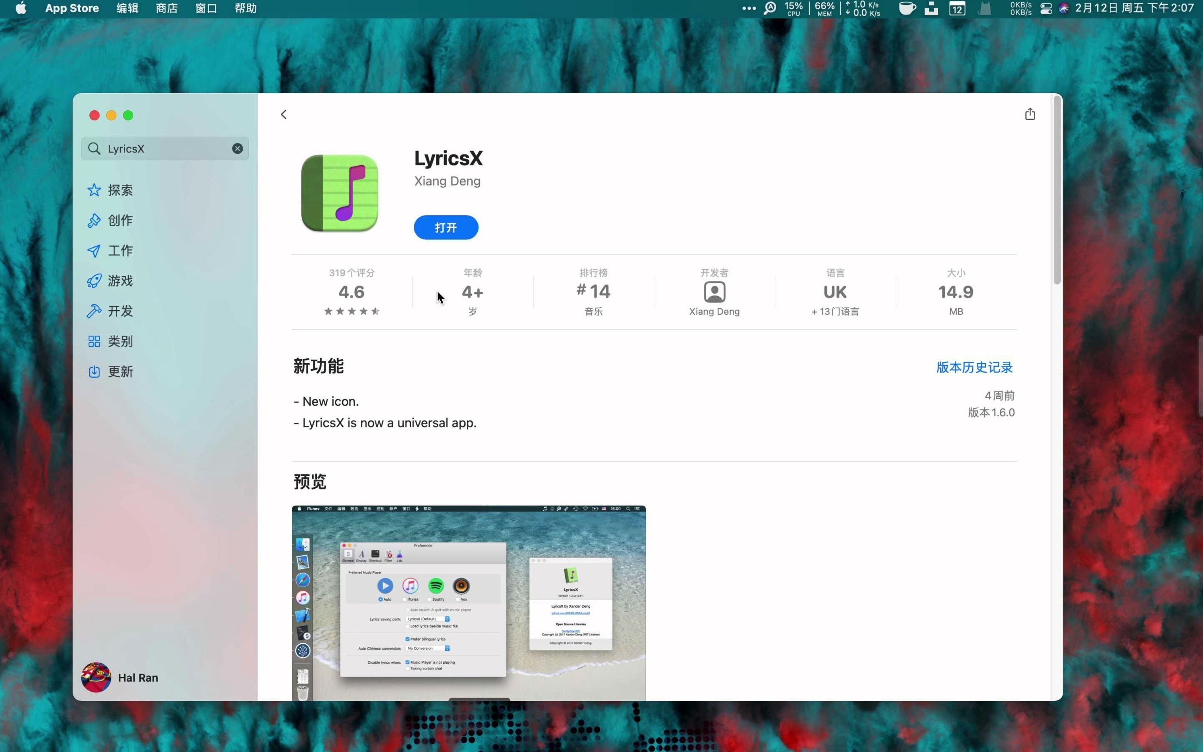1203x752 pixels.
Task: Click the network speed K/s indicator
Action: [x=863, y=8]
